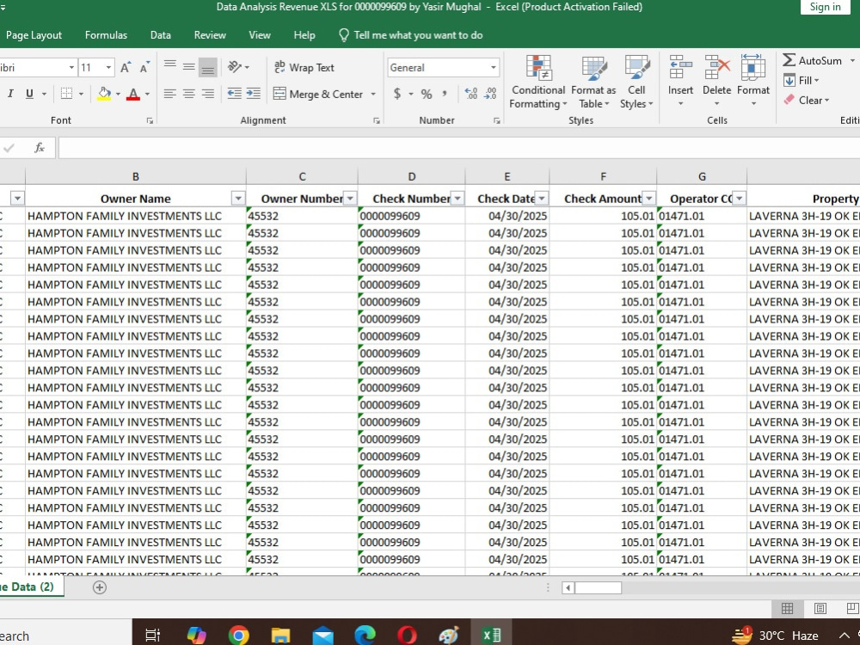The image size is (860, 645).
Task: Open File Explorer from the taskbar
Action: coord(280,636)
